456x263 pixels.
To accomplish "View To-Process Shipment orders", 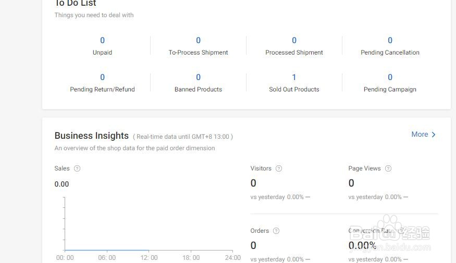I will coord(198,41).
